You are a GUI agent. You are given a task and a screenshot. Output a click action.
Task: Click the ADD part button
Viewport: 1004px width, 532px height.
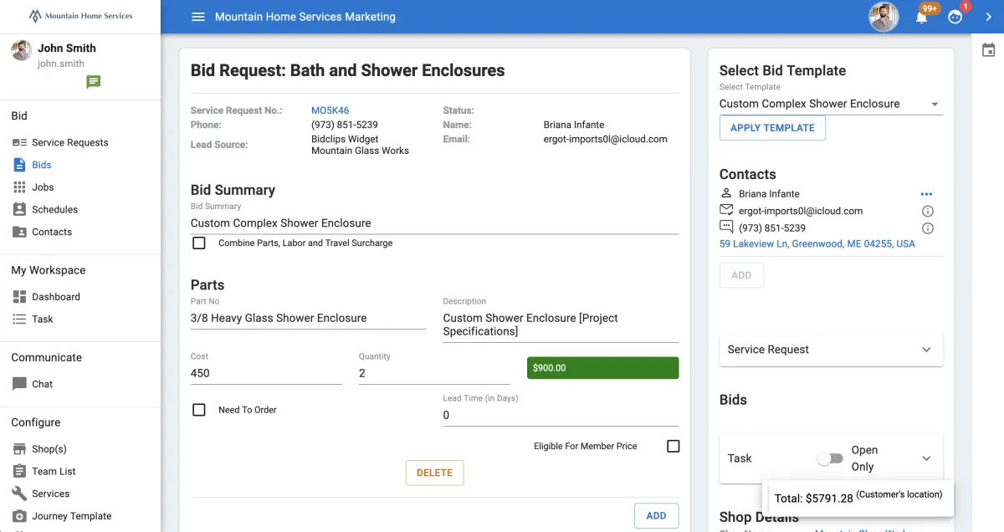[x=656, y=515]
